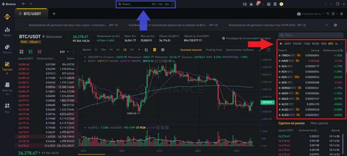
Task: Open the chart multi-layout grid icon
Action: pyautogui.click(x=269, y=50)
